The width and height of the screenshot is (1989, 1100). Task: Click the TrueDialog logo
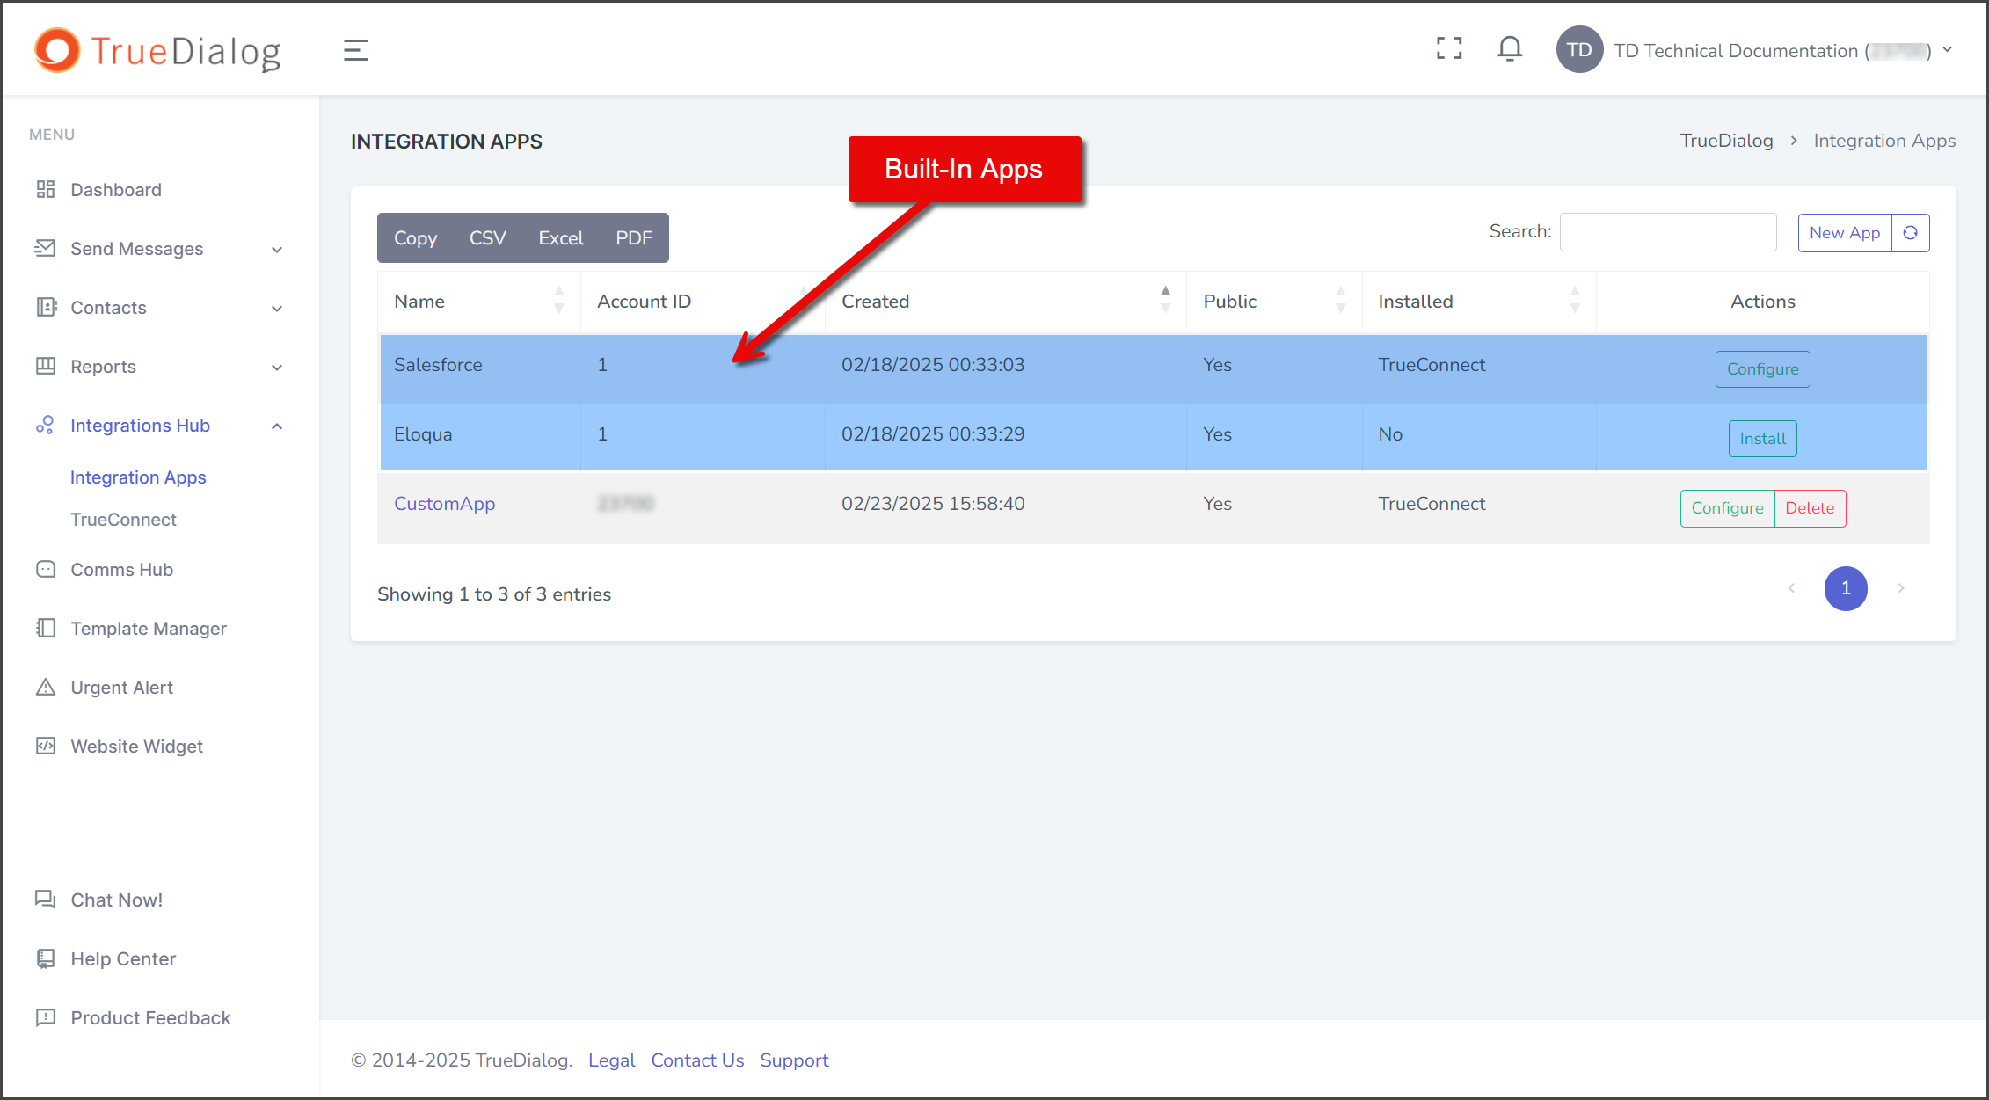click(157, 51)
